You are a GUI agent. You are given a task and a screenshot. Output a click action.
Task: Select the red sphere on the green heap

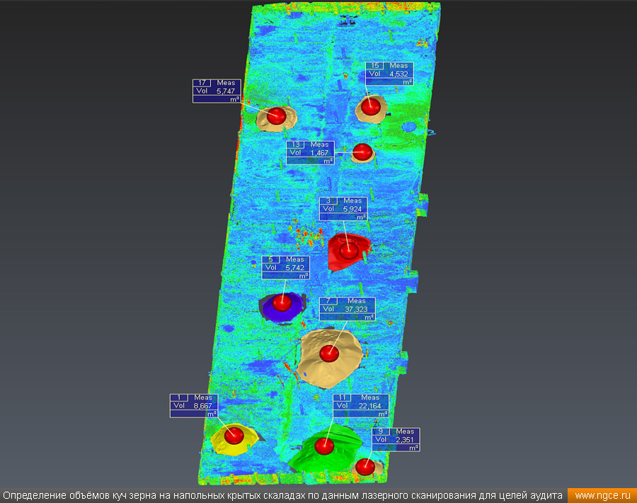click(324, 445)
